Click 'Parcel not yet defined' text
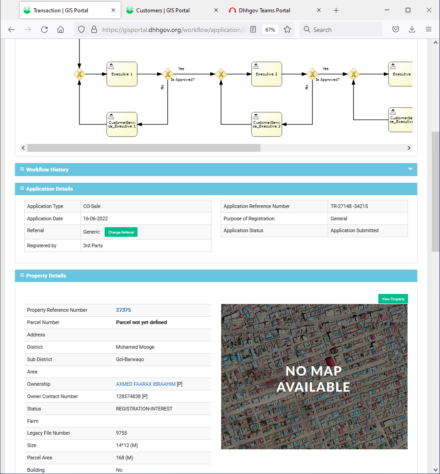Screen dimensions: 440x474 click(142, 323)
